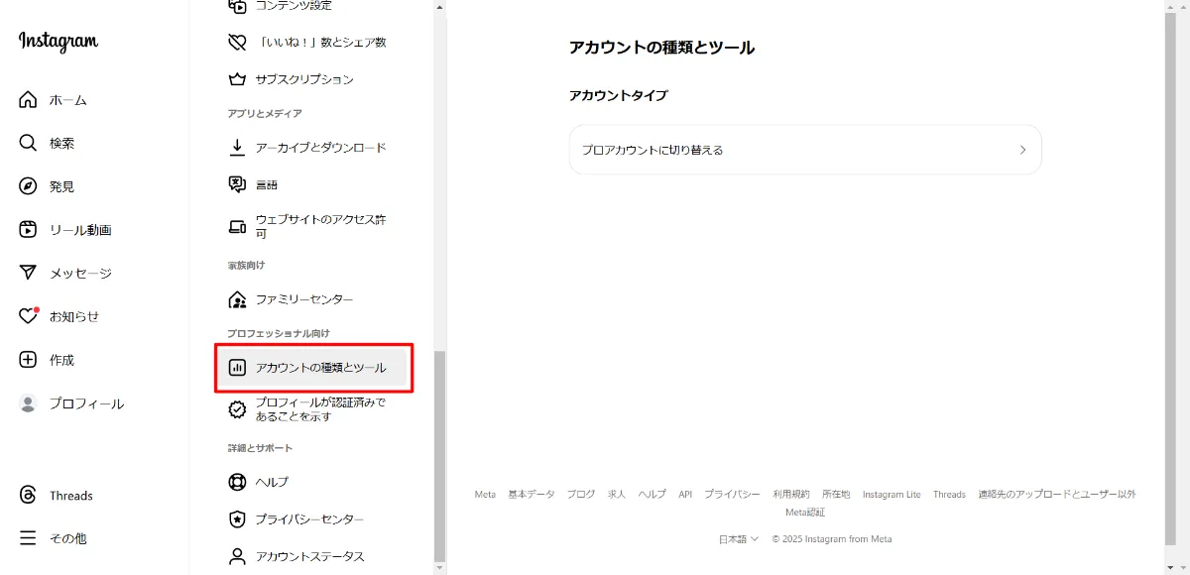This screenshot has width=1190, height=575.
Task: Click the content settings icon at top
Action: 237,7
